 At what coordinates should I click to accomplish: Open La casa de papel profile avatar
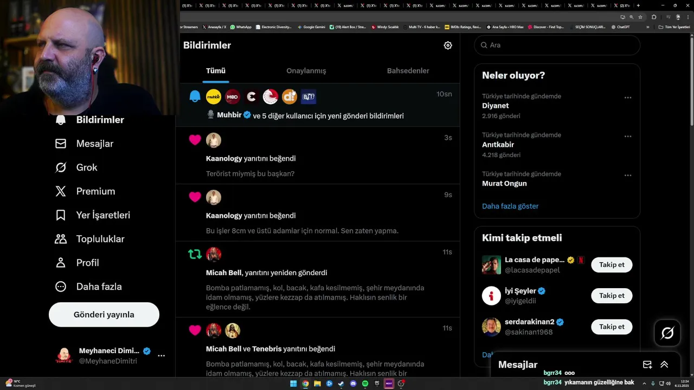coord(491,265)
